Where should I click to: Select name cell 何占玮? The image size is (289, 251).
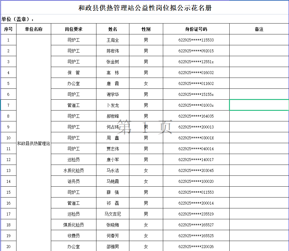coord(113,127)
